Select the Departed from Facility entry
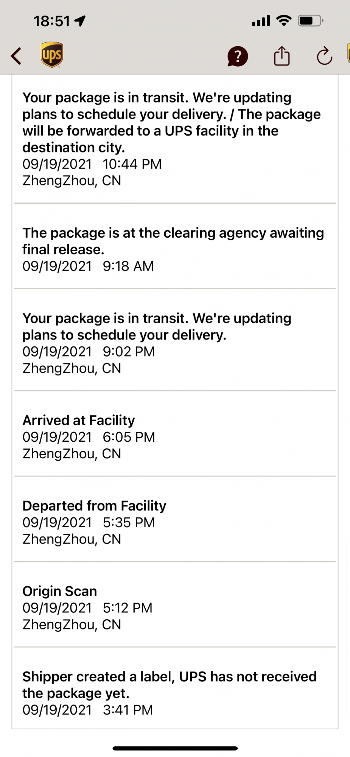This screenshot has width=350, height=757. click(175, 519)
